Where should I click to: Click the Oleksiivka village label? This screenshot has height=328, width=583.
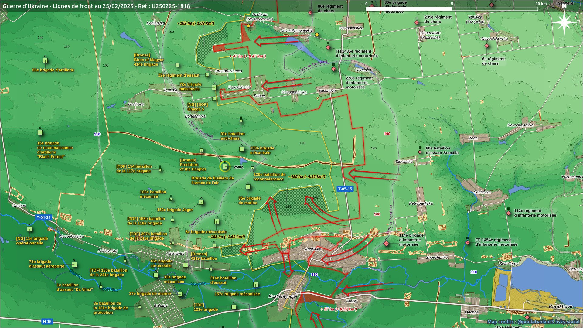[175, 253]
